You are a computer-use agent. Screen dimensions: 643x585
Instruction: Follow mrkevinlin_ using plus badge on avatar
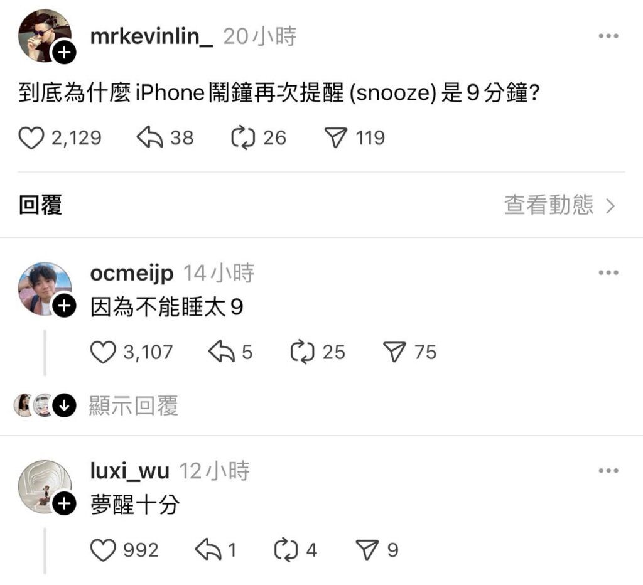click(x=64, y=52)
